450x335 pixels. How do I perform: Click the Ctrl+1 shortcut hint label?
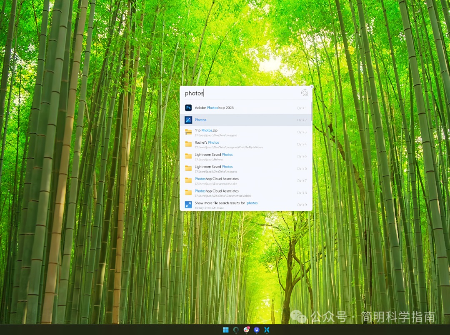302,108
